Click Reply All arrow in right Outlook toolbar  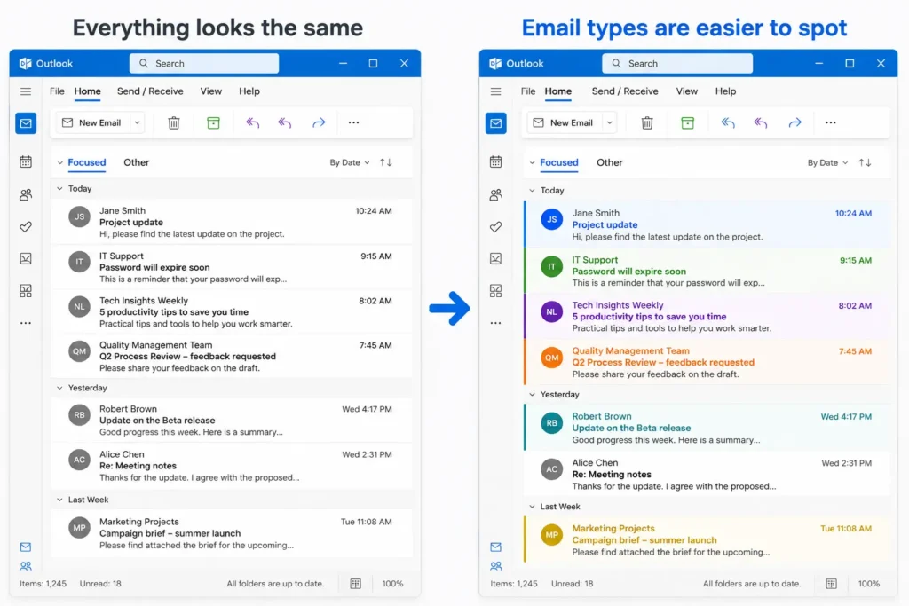click(760, 122)
